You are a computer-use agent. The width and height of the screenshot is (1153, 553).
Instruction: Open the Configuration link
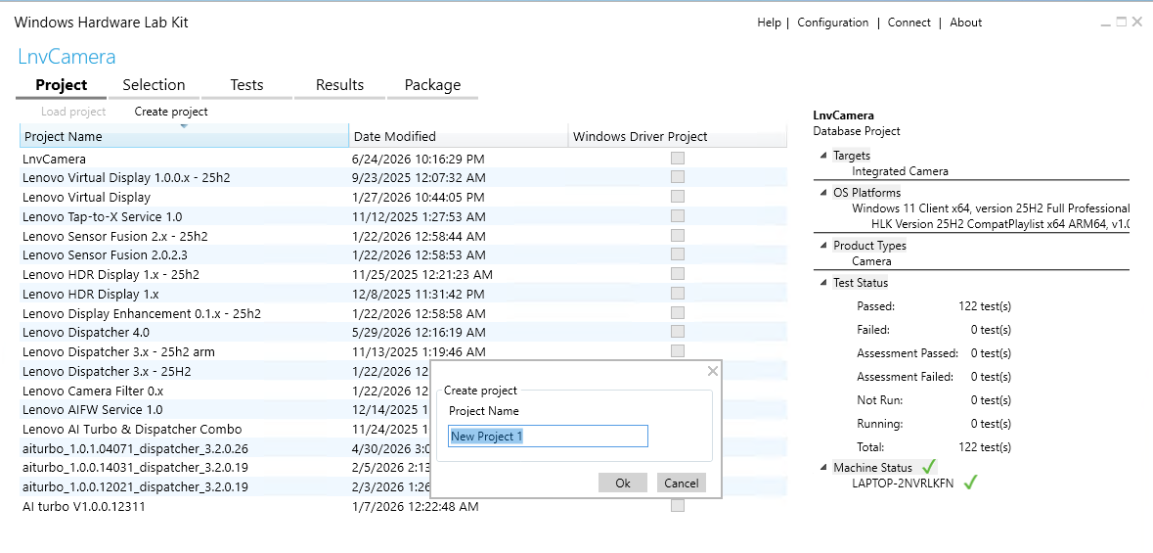coord(832,23)
